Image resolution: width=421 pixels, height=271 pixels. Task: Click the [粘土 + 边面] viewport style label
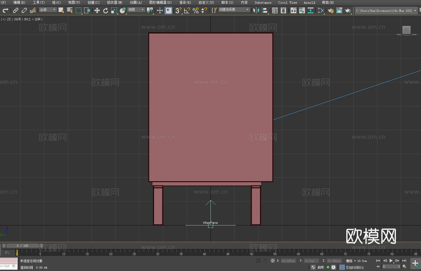click(x=33, y=19)
